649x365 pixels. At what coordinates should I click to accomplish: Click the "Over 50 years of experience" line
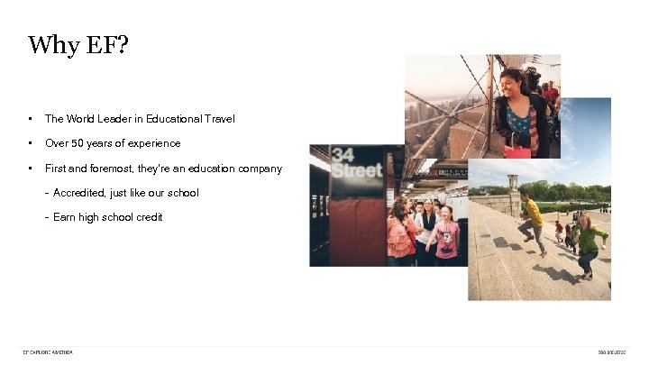(x=113, y=143)
